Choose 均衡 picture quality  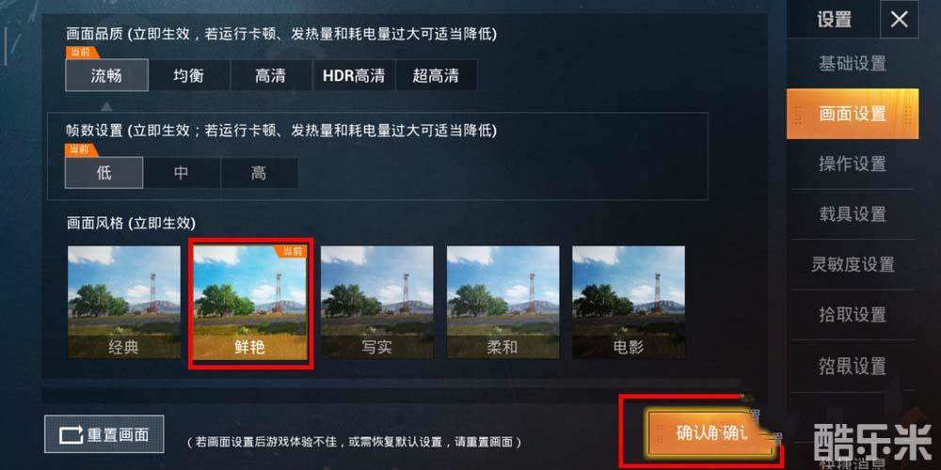pyautogui.click(x=188, y=75)
